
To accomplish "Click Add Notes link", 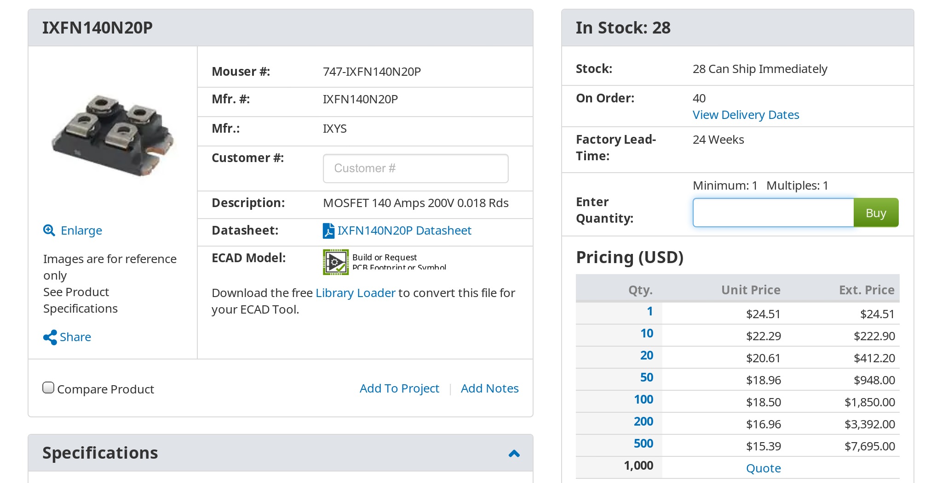I will 489,388.
